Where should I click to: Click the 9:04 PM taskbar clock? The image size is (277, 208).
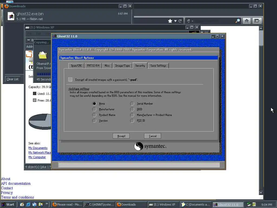[266, 205]
